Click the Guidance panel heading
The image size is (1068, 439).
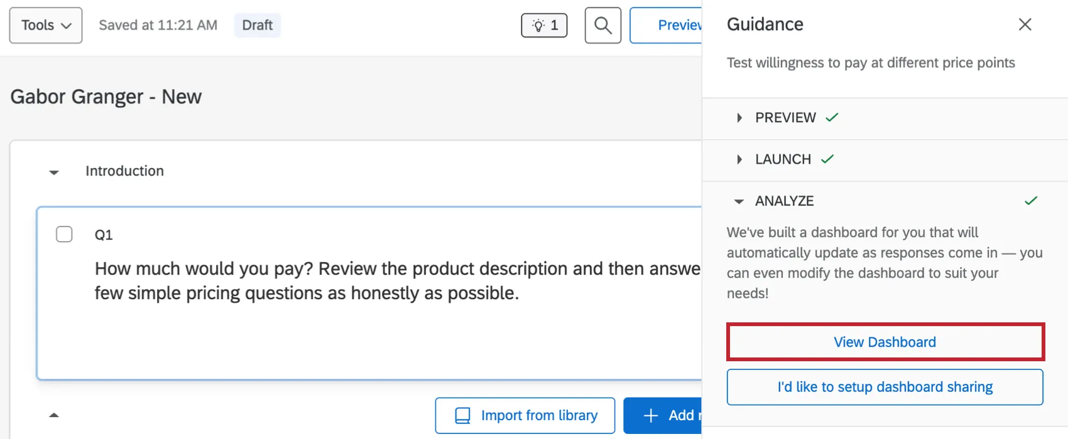pos(765,24)
